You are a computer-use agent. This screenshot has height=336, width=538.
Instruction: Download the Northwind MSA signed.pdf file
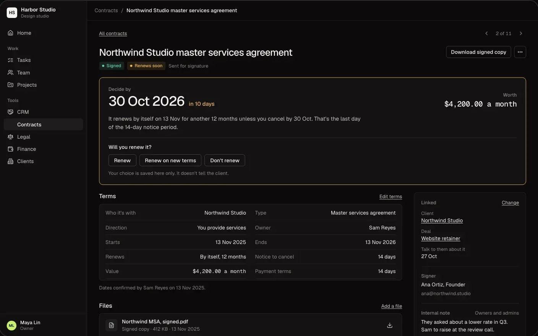(x=390, y=325)
